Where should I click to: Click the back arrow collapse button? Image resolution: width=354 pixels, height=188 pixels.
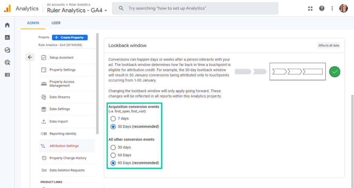pos(30,57)
